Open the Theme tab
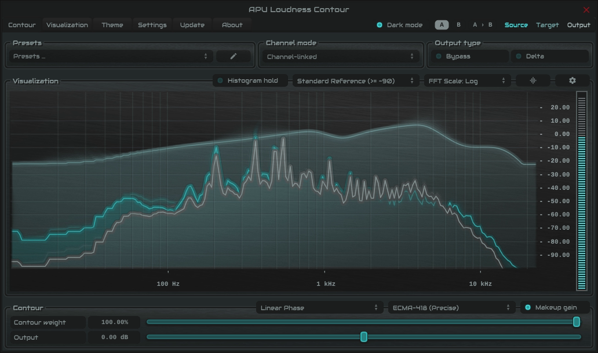598x353 pixels. [112, 25]
